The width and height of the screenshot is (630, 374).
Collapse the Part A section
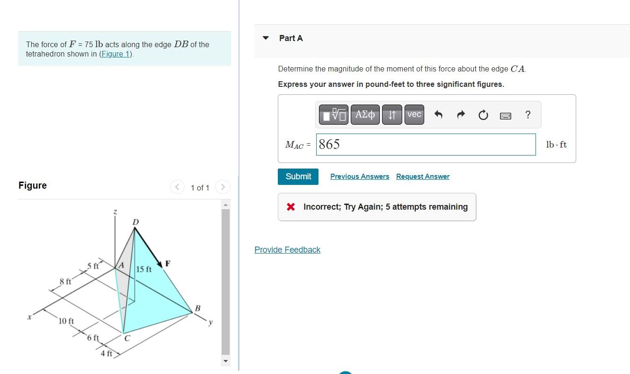tap(266, 38)
